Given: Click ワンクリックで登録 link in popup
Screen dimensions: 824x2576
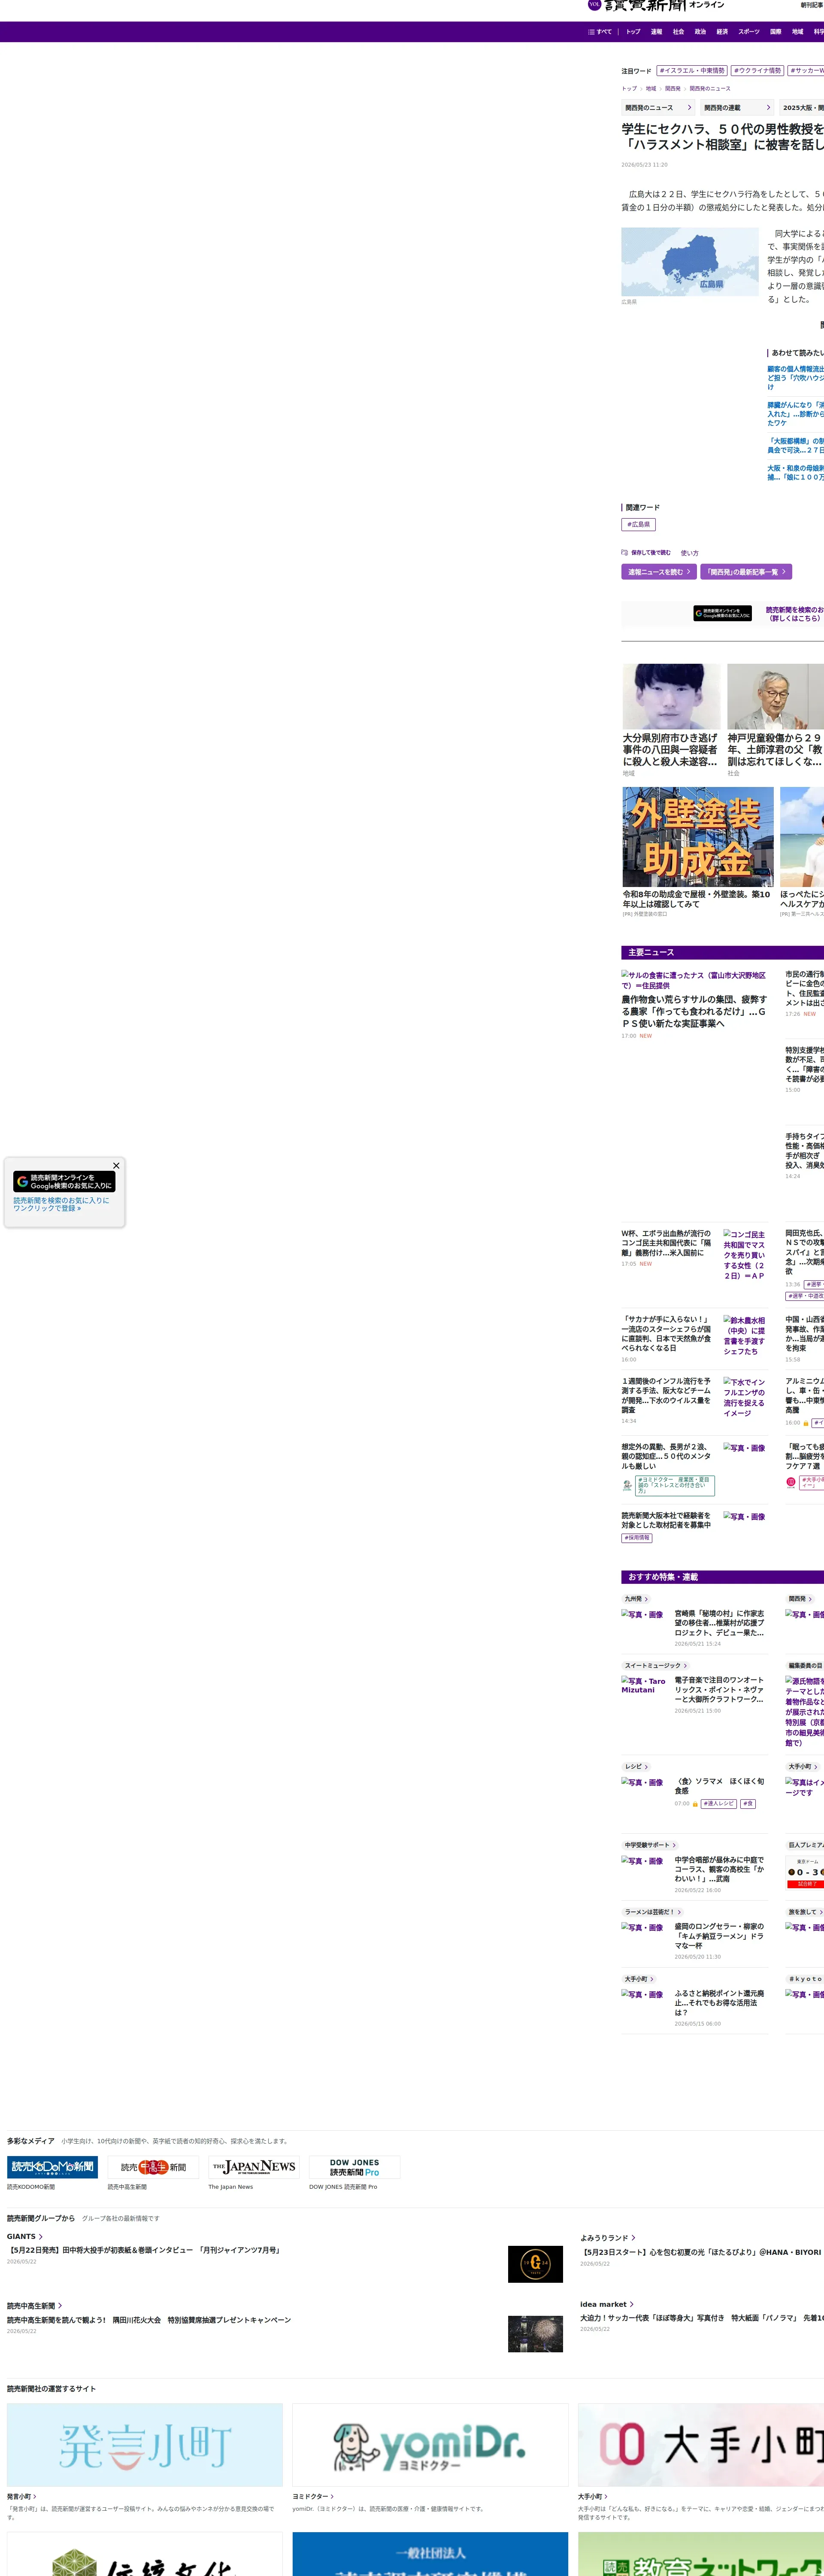Looking at the screenshot, I should pyautogui.click(x=47, y=1208).
